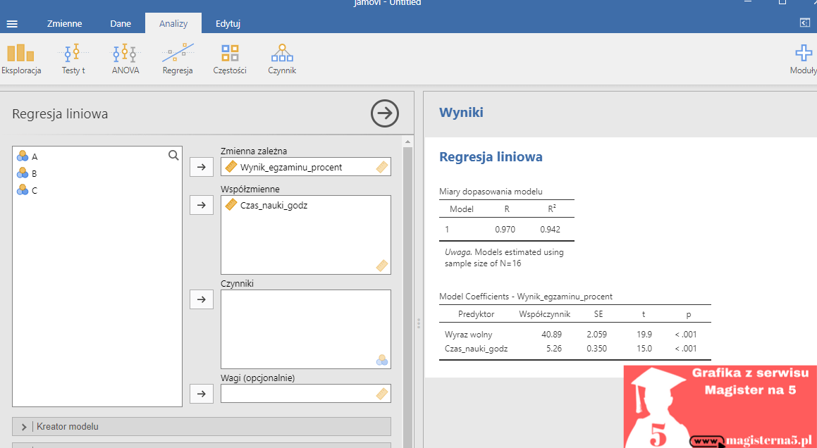Click the Moduły plus icon
Viewport: 817px width, 448px height.
(x=803, y=53)
